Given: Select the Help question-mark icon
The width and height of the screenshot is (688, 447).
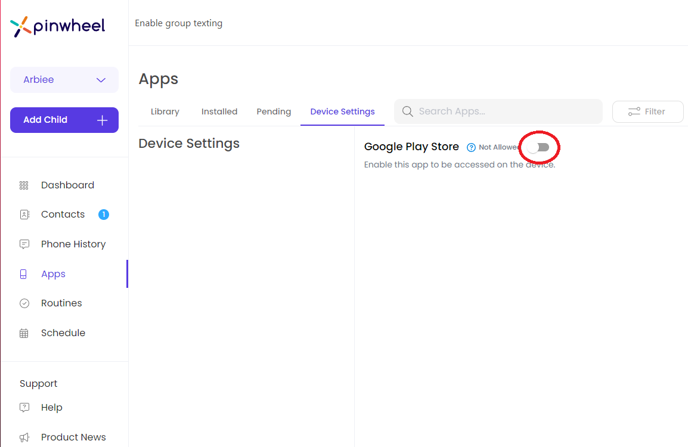Looking at the screenshot, I should (24, 407).
